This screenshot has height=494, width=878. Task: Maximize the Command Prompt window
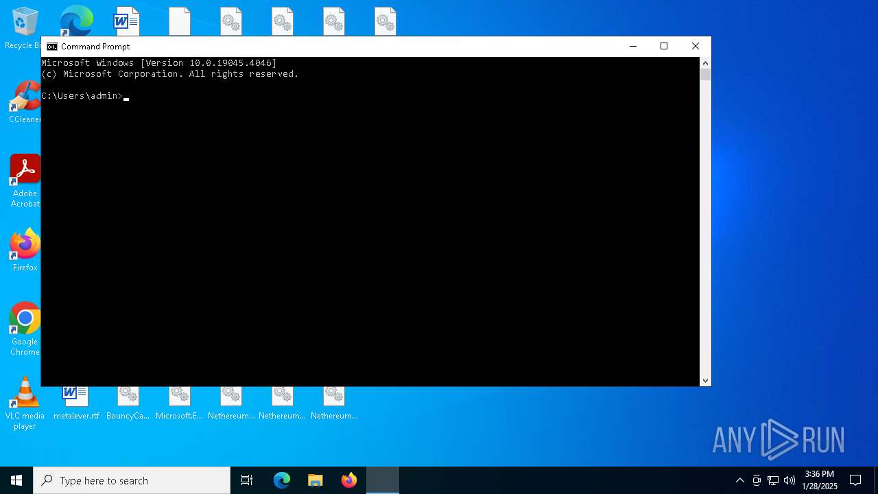664,46
